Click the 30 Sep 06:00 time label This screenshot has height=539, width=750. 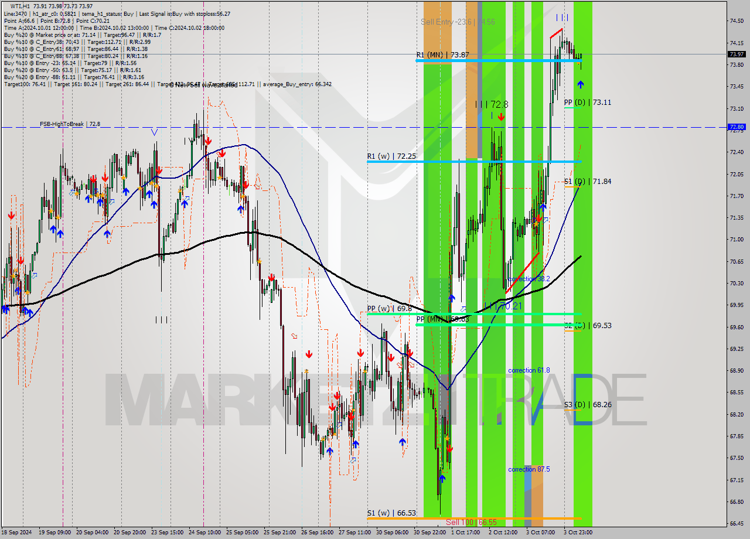pos(392,533)
